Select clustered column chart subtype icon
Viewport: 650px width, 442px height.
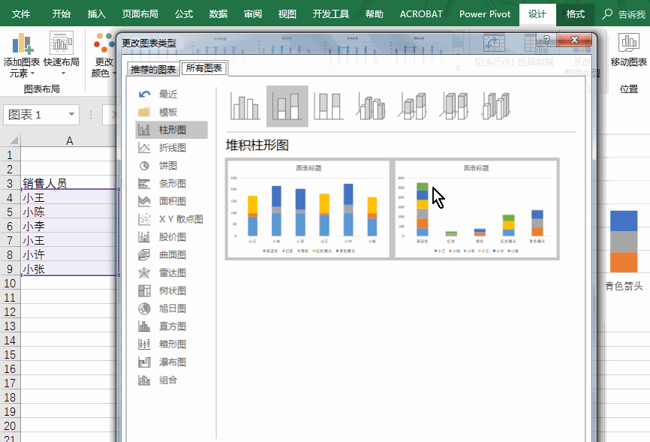[245, 106]
